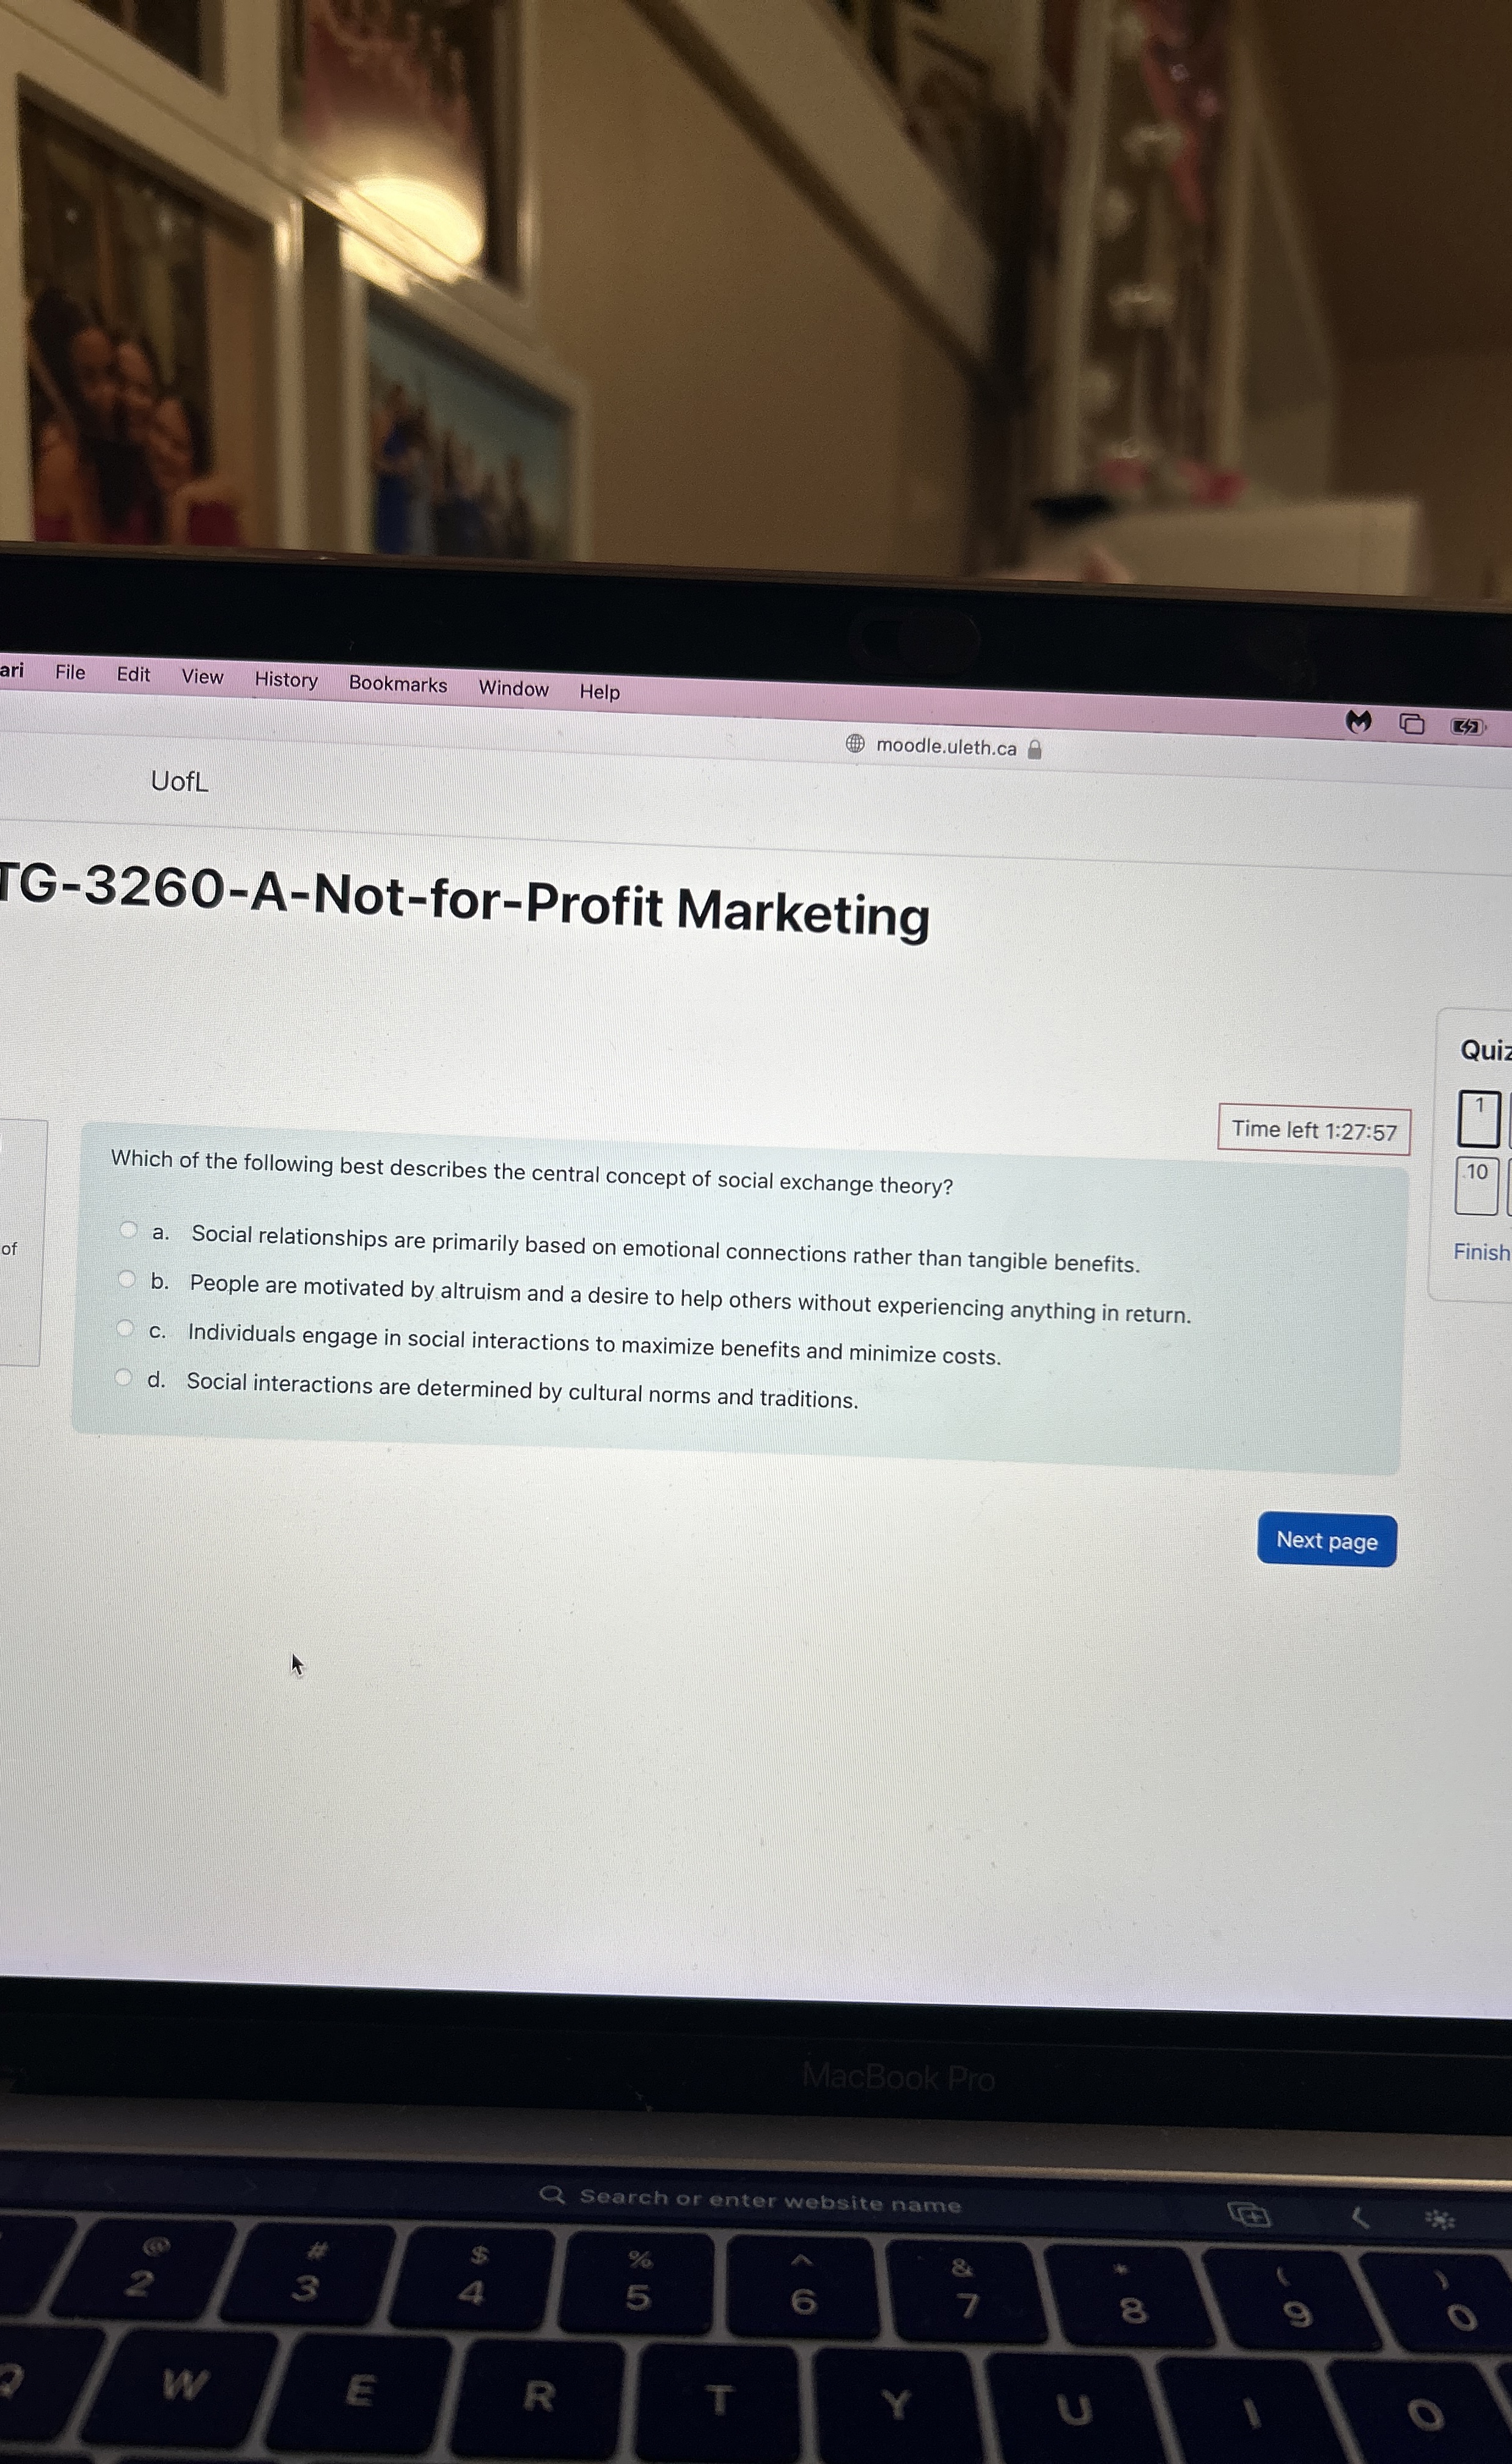Open the Help menu
This screenshot has width=1512, height=2464.
pyautogui.click(x=600, y=692)
